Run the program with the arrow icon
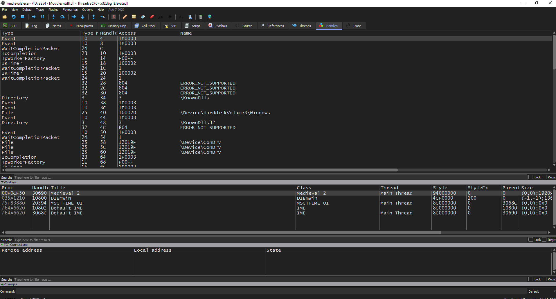Screen dimensions: 556x299 [33, 17]
